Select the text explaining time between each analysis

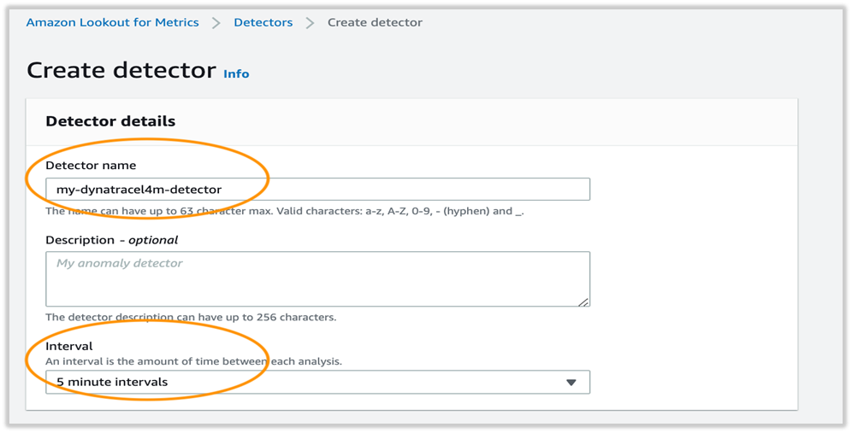(x=194, y=361)
